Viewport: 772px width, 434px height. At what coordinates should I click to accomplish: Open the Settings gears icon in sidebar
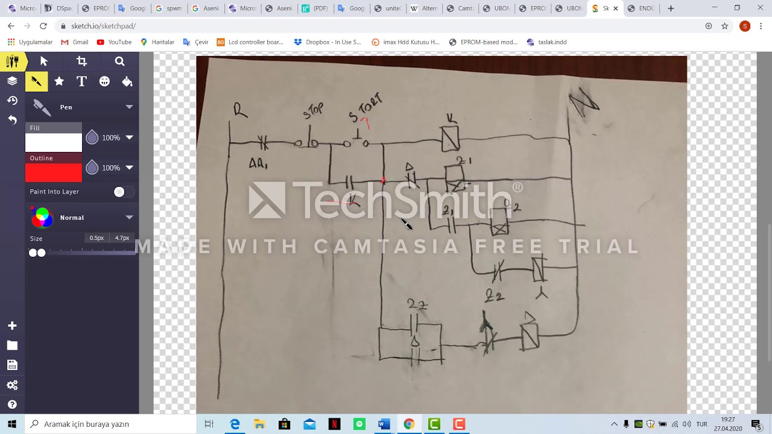[x=12, y=385]
